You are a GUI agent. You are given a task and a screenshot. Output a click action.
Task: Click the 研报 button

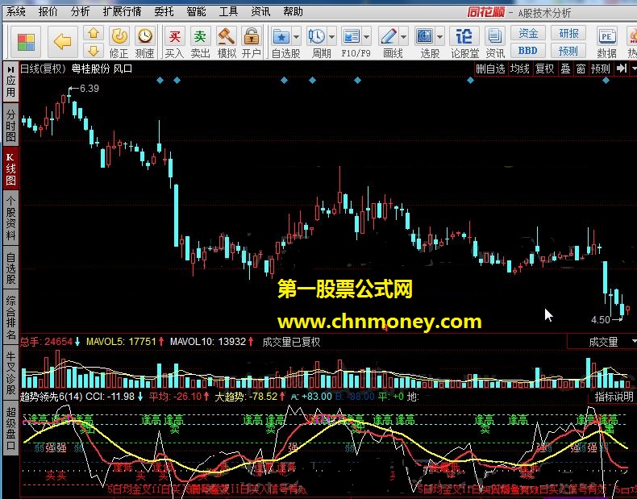pyautogui.click(x=568, y=33)
